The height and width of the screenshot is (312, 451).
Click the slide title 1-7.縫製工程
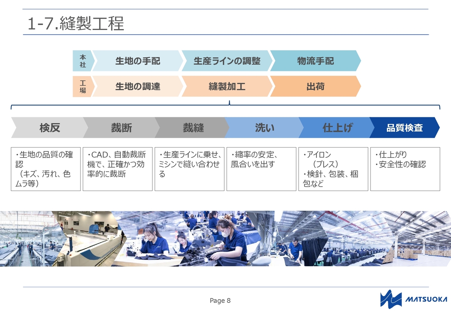[76, 24]
